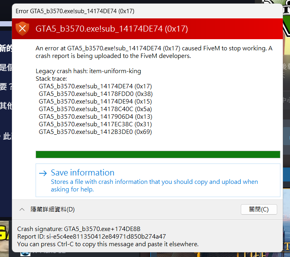
Task: Click the Report ID si-e5c4ee81... line
Action: [92, 237]
